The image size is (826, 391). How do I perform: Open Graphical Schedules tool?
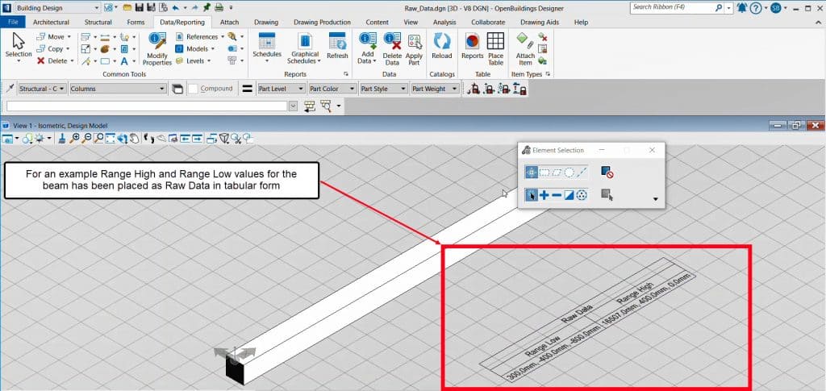(304, 48)
